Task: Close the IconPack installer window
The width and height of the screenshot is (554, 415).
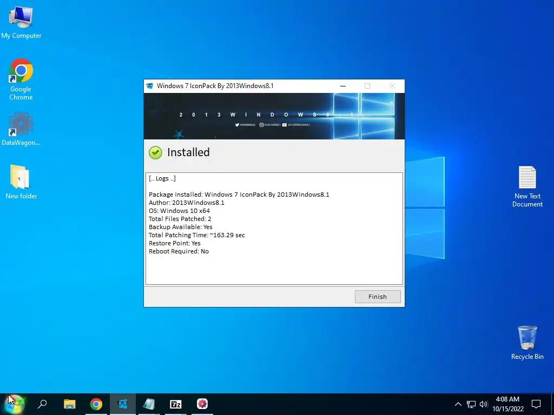Action: point(392,86)
